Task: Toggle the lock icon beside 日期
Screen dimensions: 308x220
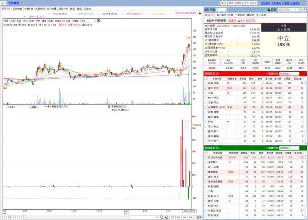Action: [269, 10]
